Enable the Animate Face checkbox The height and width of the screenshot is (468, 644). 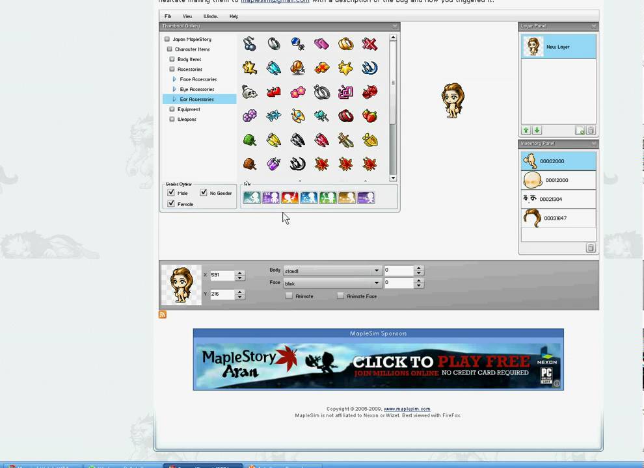340,296
